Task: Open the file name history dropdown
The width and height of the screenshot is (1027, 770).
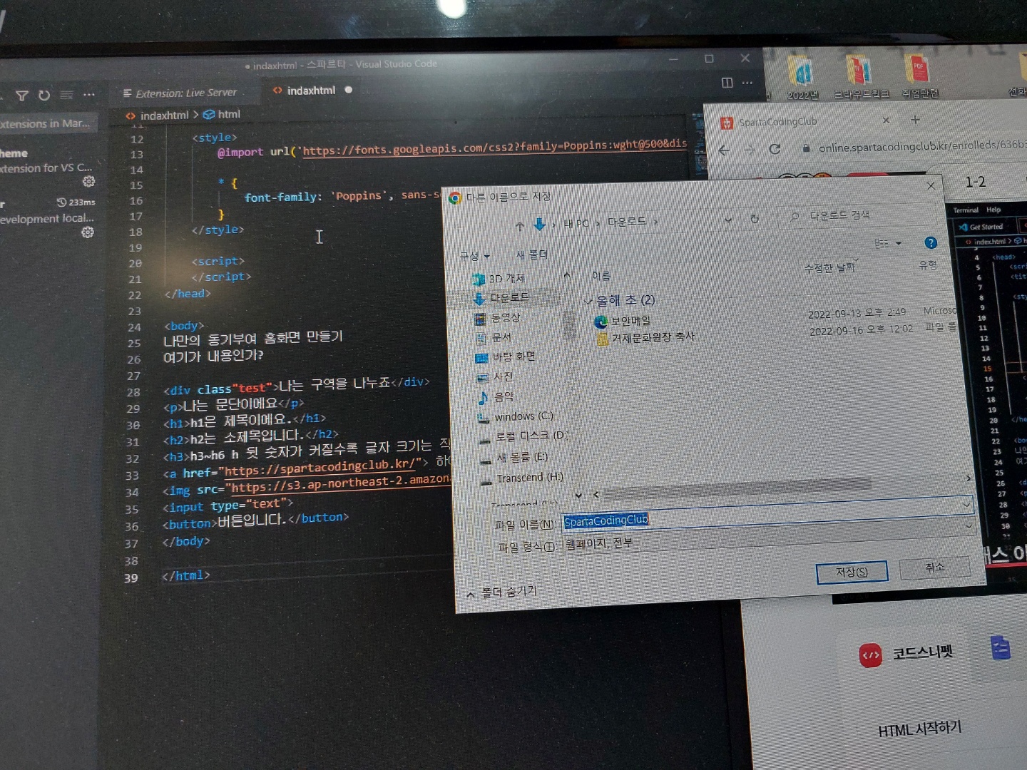Action: click(966, 505)
